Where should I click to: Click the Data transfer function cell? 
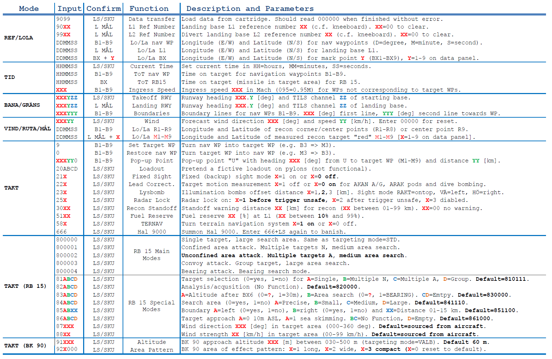click(151, 19)
